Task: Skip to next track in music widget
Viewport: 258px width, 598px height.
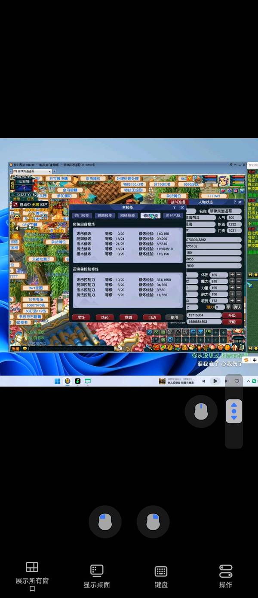Action: (226, 381)
